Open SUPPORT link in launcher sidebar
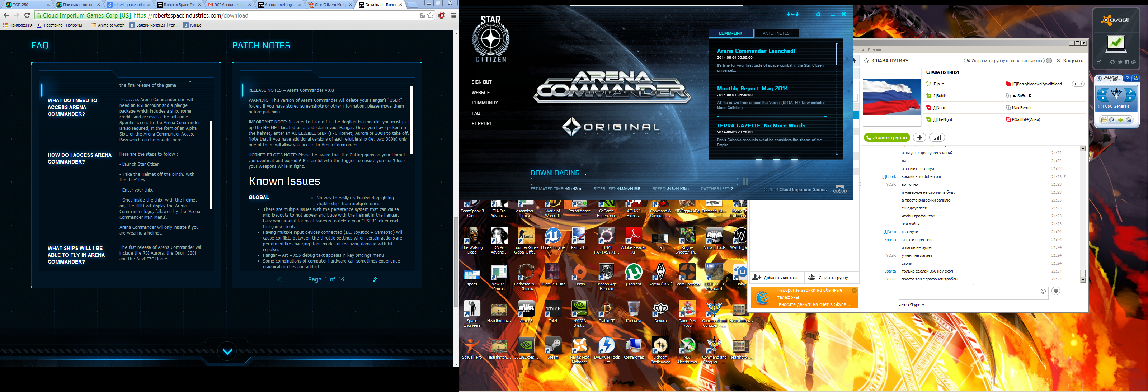 (482, 123)
